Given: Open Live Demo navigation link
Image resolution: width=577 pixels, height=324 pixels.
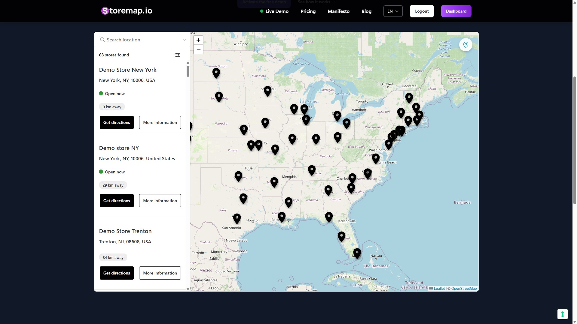Looking at the screenshot, I should point(274,11).
